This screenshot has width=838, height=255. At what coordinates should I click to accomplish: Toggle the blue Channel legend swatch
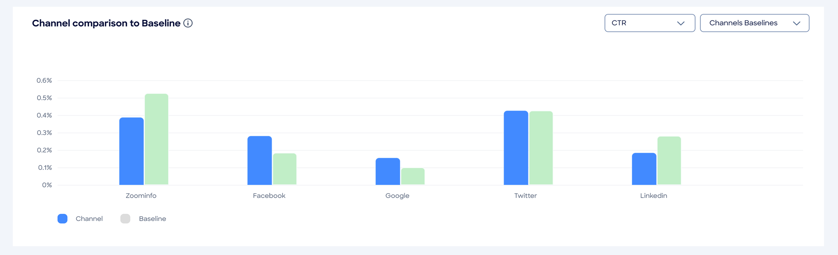[63, 219]
